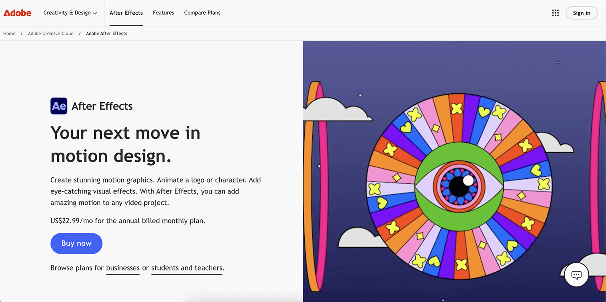Click the underline beneath After Effects nav item
The width and height of the screenshot is (606, 302).
click(x=126, y=24)
